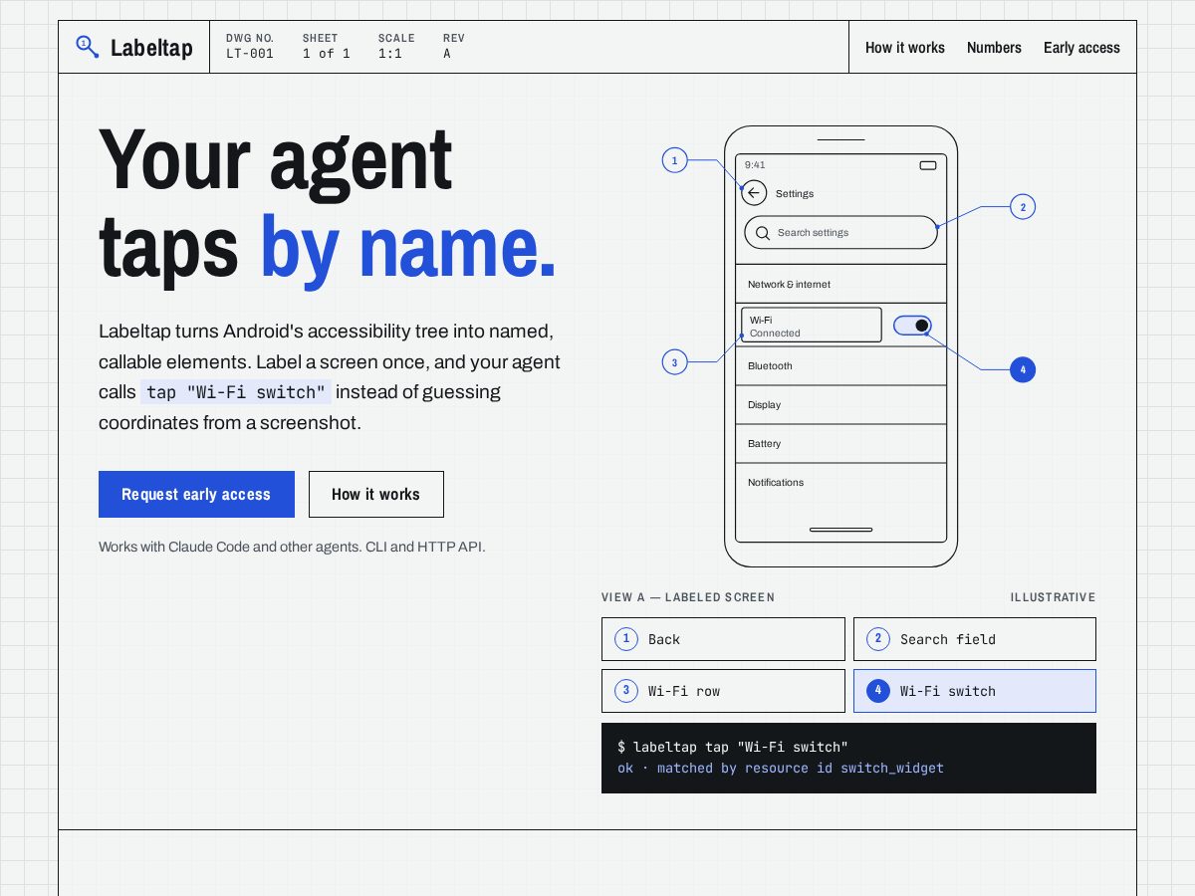Image resolution: width=1195 pixels, height=896 pixels.
Task: Click the terminal output matched by resource id line
Action: (781, 768)
